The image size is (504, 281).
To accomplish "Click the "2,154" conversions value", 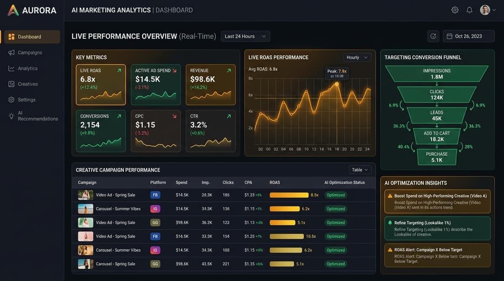I will (x=90, y=125).
